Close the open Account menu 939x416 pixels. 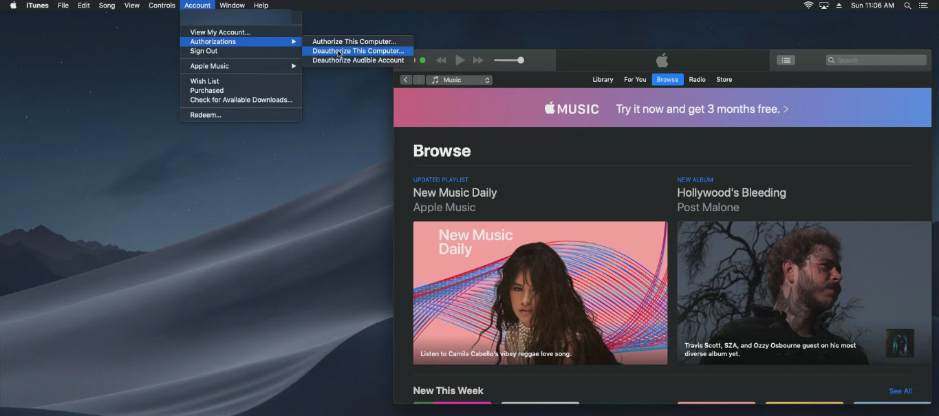click(197, 6)
